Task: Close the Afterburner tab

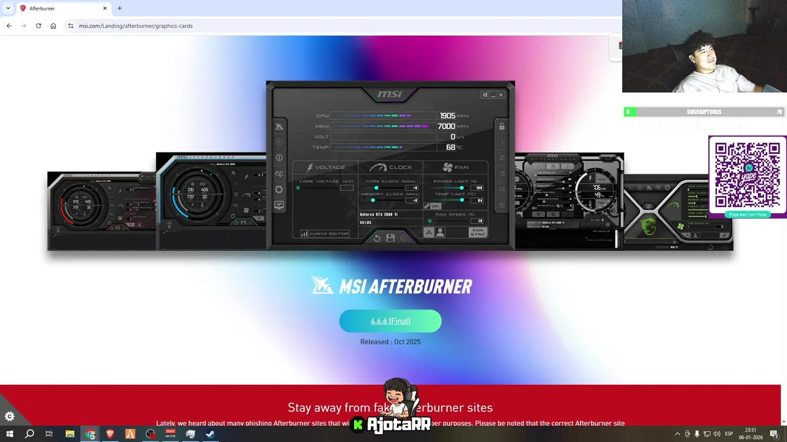Action: point(105,8)
